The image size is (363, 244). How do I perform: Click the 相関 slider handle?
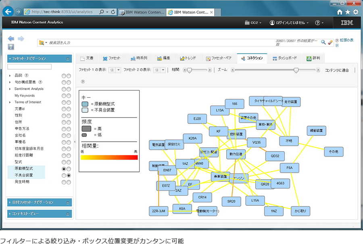pyautogui.click(x=190, y=70)
